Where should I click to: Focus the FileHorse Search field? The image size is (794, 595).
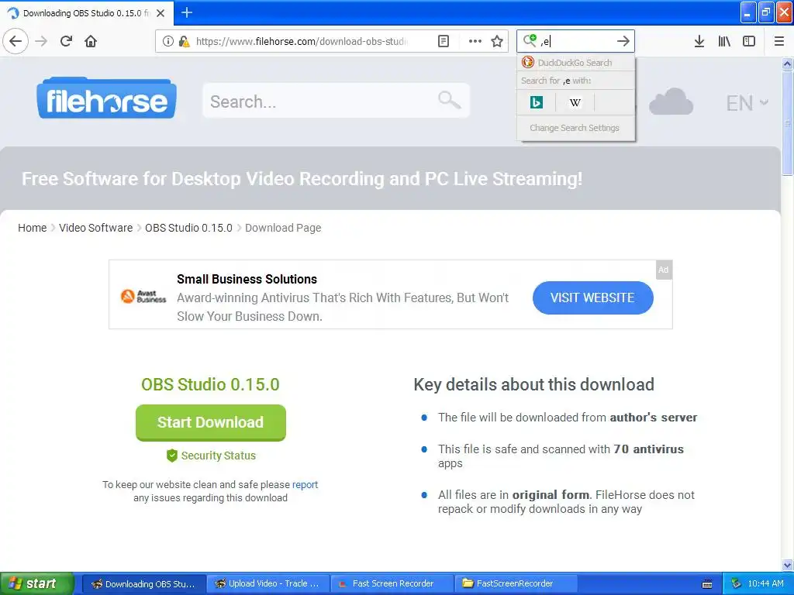tap(336, 101)
